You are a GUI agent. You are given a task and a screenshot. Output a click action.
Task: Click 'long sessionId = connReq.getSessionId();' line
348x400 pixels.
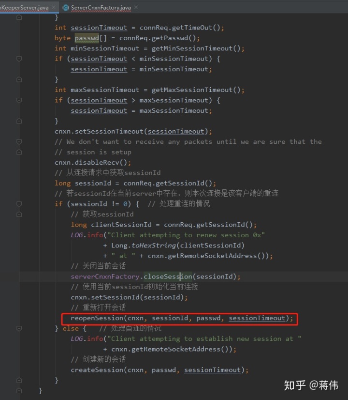[x=135, y=183]
